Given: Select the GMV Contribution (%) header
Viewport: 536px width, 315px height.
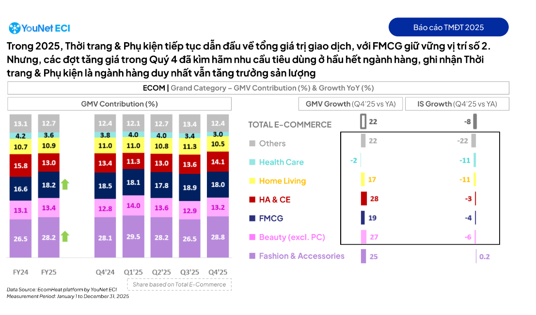Looking at the screenshot, I should 119,104.
